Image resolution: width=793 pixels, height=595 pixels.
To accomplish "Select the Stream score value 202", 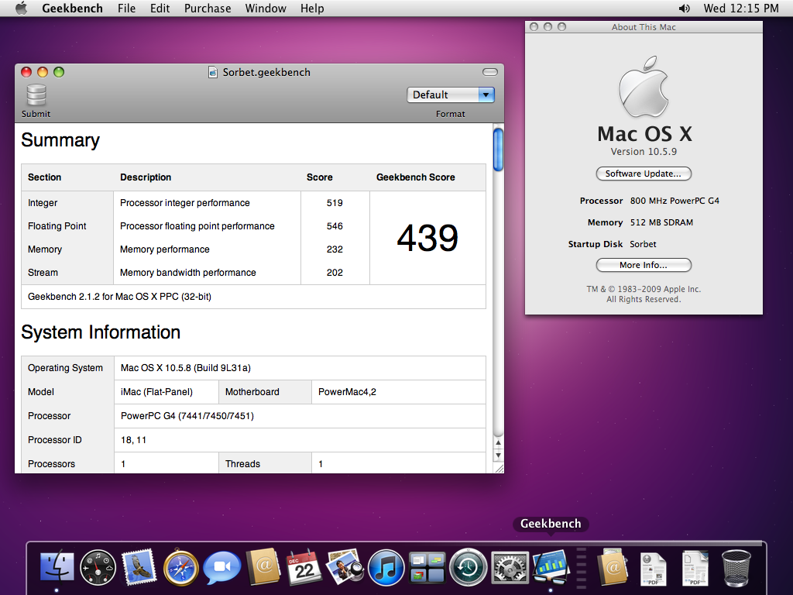I will click(335, 273).
